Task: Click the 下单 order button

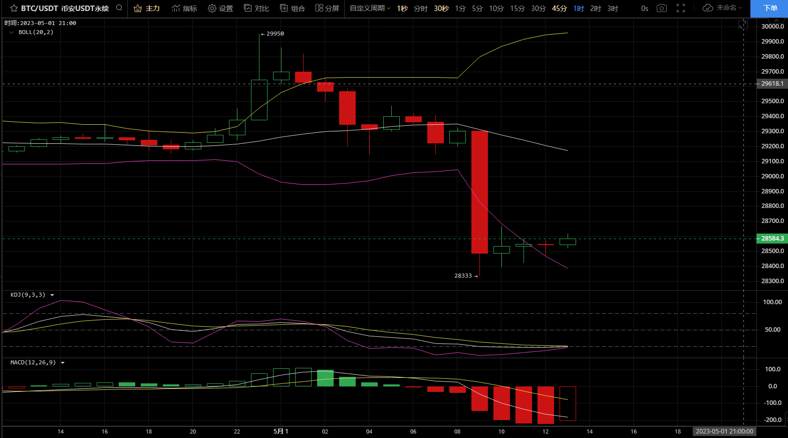Action: click(769, 9)
